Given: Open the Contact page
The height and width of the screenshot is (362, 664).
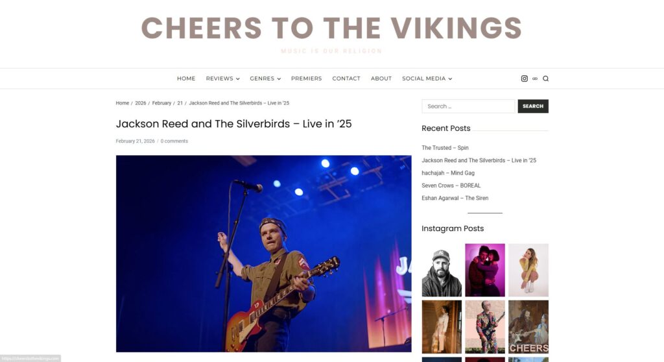Looking at the screenshot, I should [x=346, y=78].
